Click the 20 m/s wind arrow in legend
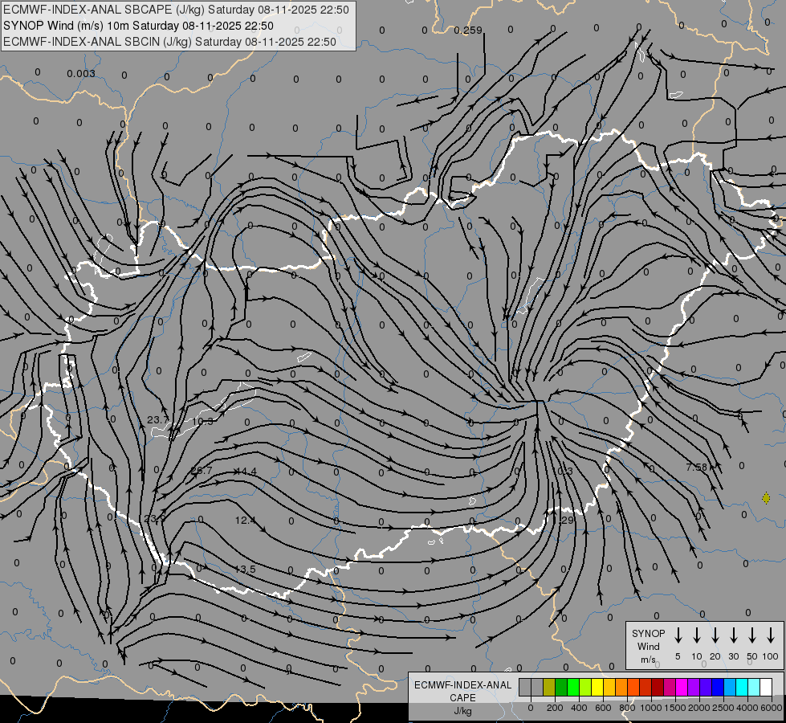786x723 pixels. [x=715, y=635]
